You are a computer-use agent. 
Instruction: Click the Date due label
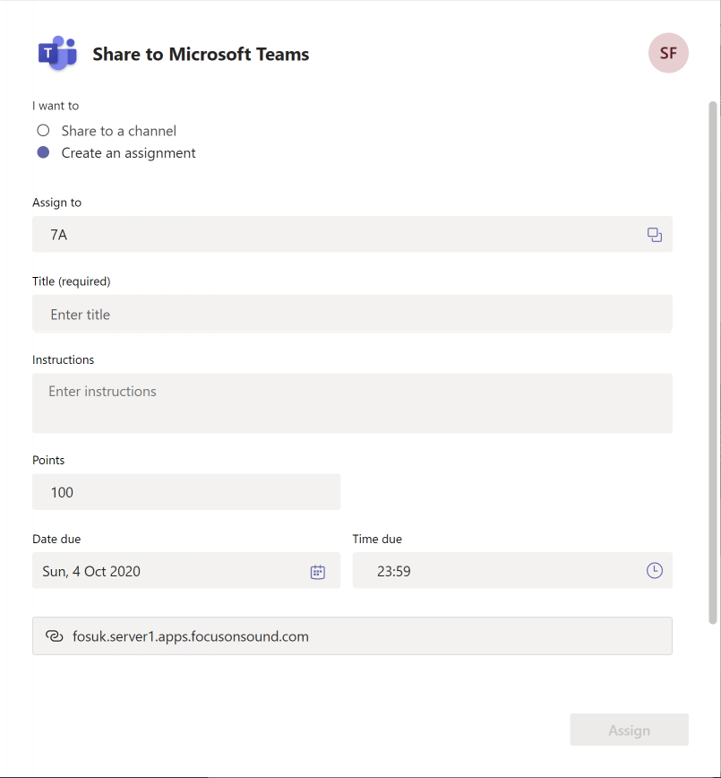click(x=56, y=539)
